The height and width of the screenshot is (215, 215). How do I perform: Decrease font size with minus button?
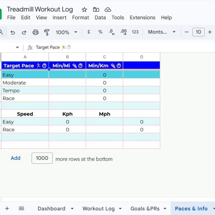(186, 32)
